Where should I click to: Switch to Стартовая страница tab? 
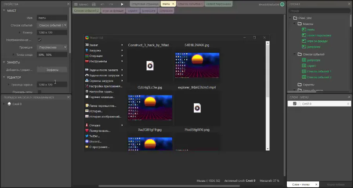pos(145,4)
